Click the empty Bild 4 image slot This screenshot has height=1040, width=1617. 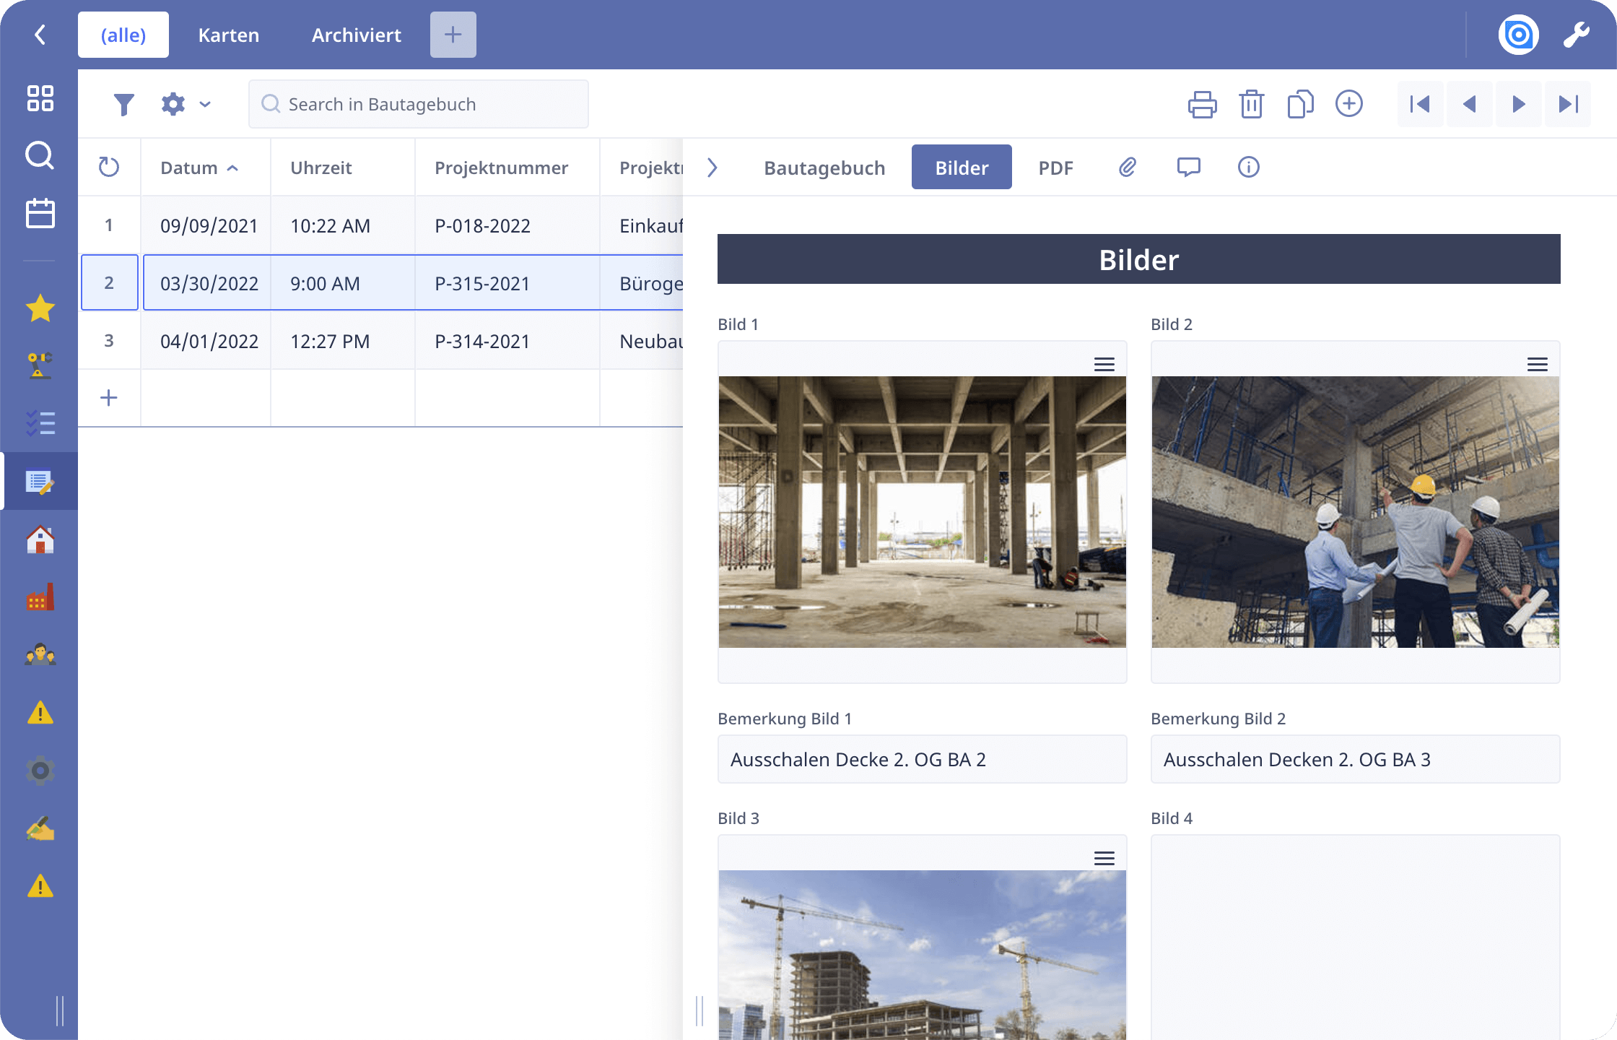pos(1356,937)
